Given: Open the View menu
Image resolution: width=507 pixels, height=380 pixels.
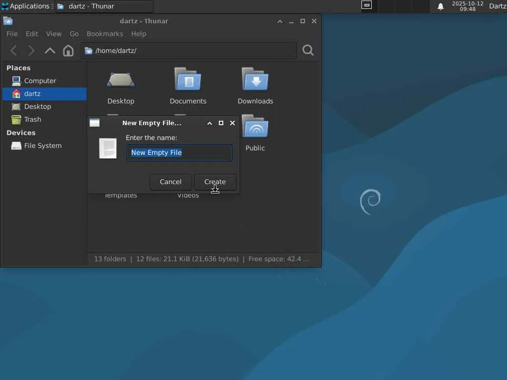Looking at the screenshot, I should click(53, 34).
